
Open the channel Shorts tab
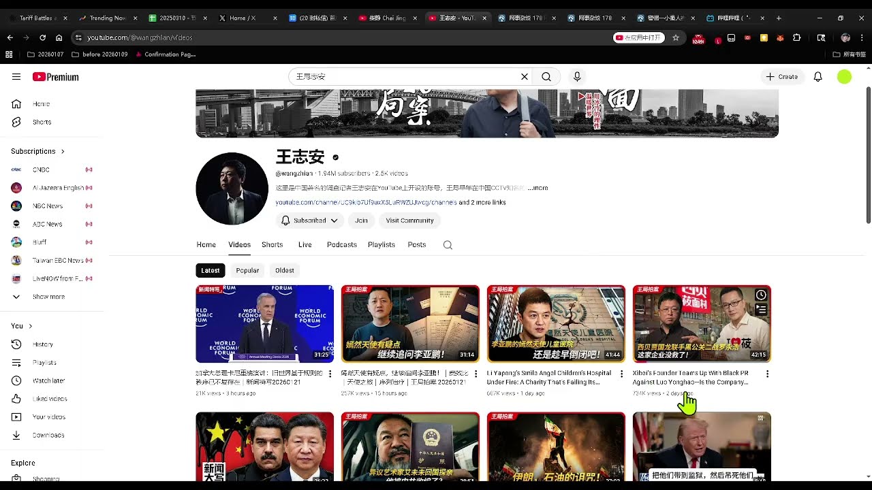coord(272,245)
